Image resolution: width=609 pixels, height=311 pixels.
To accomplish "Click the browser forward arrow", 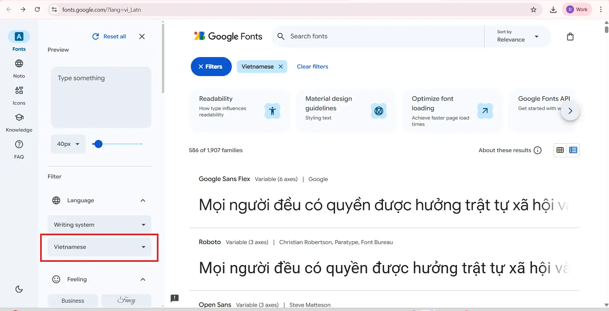I will tap(23, 10).
